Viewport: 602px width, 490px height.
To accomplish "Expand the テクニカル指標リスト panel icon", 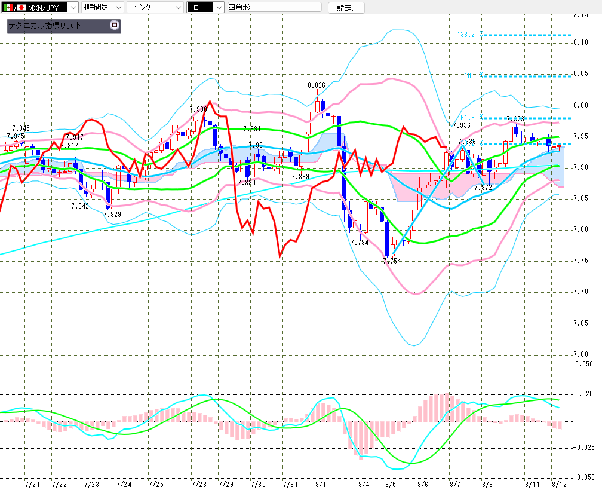I will [x=115, y=25].
